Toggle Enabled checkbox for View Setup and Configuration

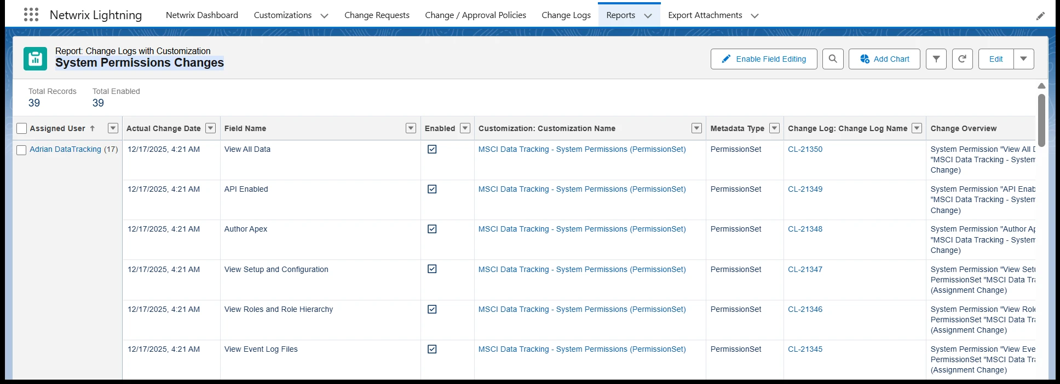(432, 269)
